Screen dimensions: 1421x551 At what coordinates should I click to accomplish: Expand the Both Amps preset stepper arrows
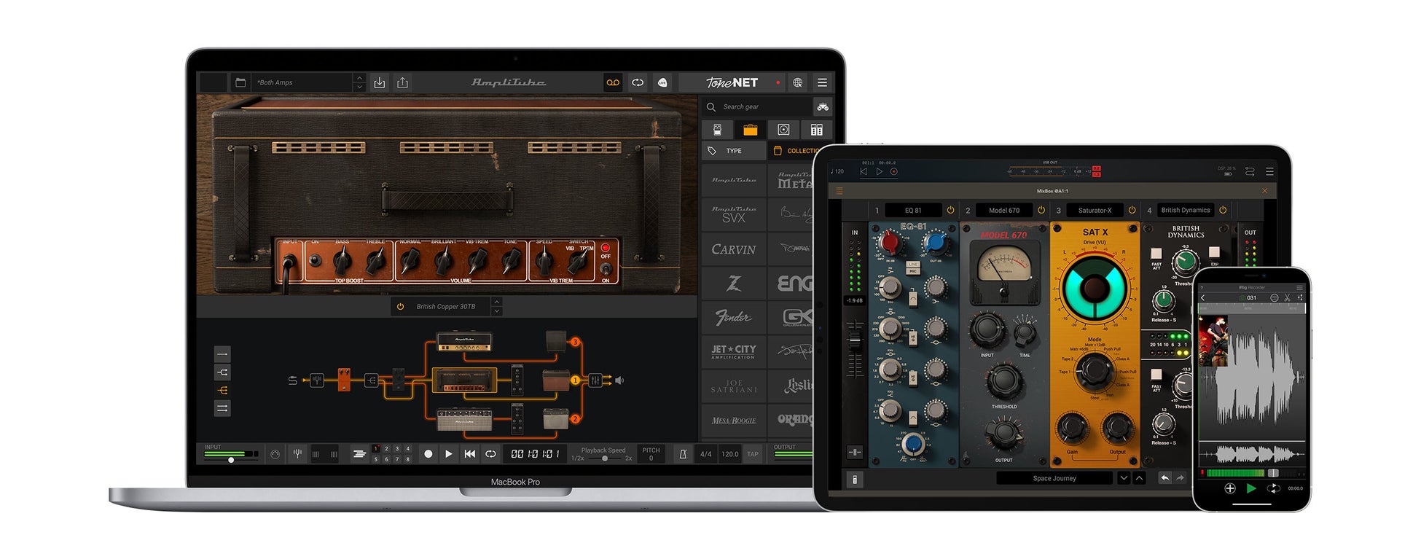[x=359, y=82]
